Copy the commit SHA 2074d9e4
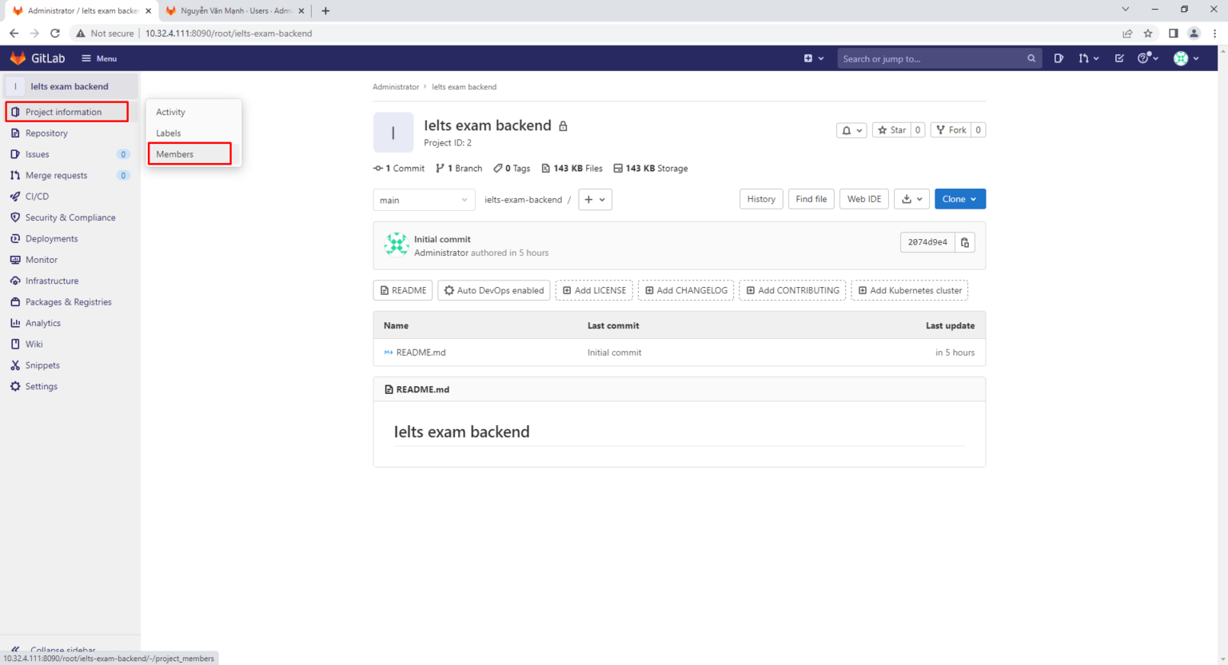 click(965, 241)
